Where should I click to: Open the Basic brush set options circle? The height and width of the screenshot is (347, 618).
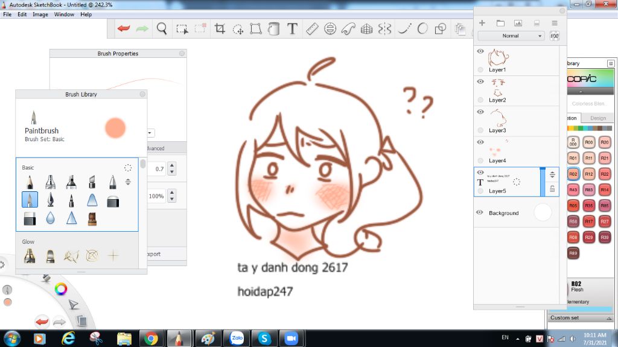click(x=128, y=168)
